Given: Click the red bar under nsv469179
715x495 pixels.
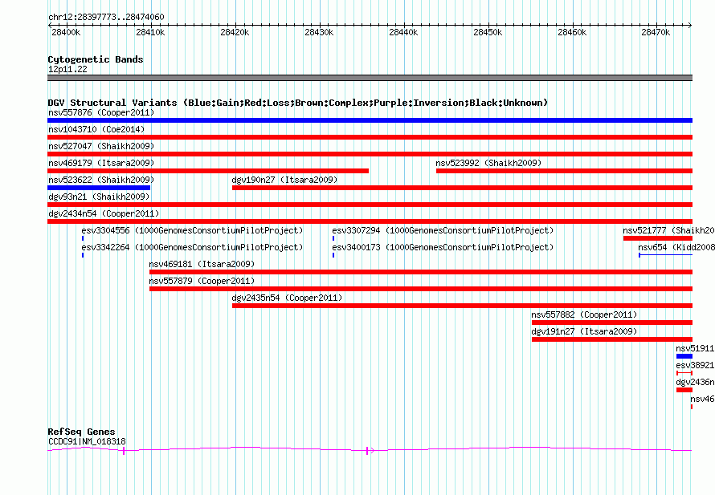Looking at the screenshot, I should pyautogui.click(x=208, y=171).
